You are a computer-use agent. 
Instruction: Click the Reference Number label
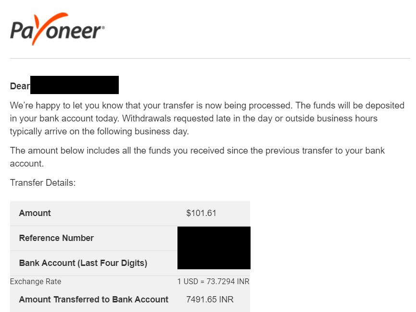[56, 238]
